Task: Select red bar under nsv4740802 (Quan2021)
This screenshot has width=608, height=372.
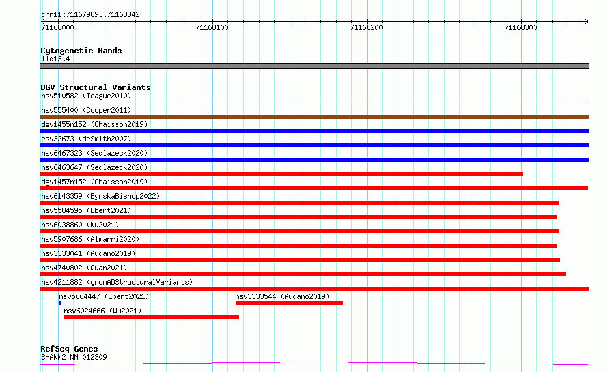Action: (x=303, y=274)
